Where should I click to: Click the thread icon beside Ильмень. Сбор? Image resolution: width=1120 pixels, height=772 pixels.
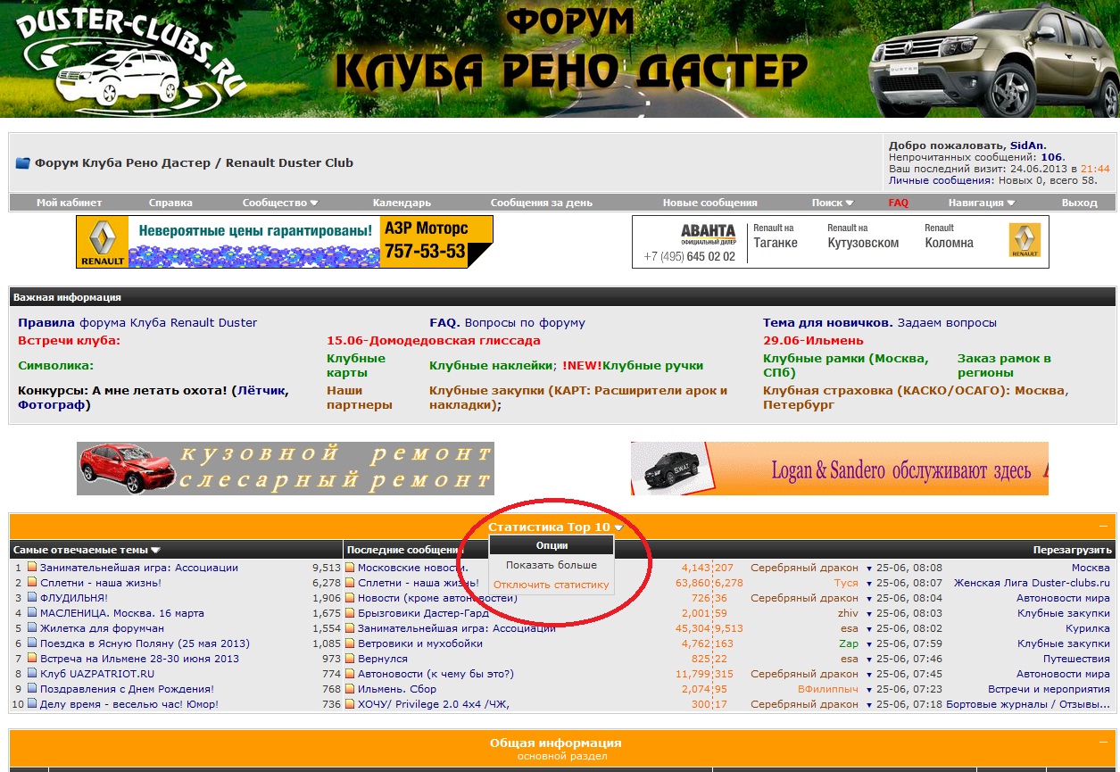[350, 689]
